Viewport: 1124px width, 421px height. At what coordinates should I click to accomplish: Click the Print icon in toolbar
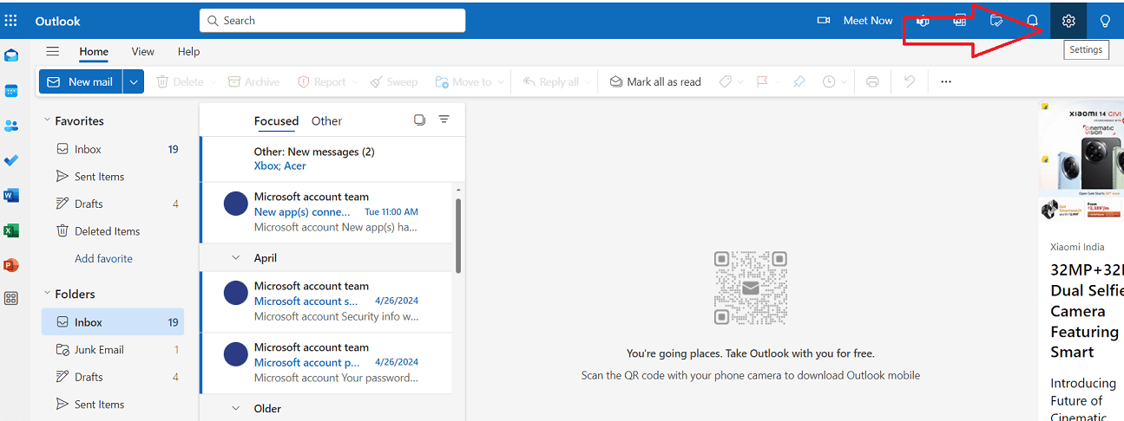pyautogui.click(x=872, y=81)
